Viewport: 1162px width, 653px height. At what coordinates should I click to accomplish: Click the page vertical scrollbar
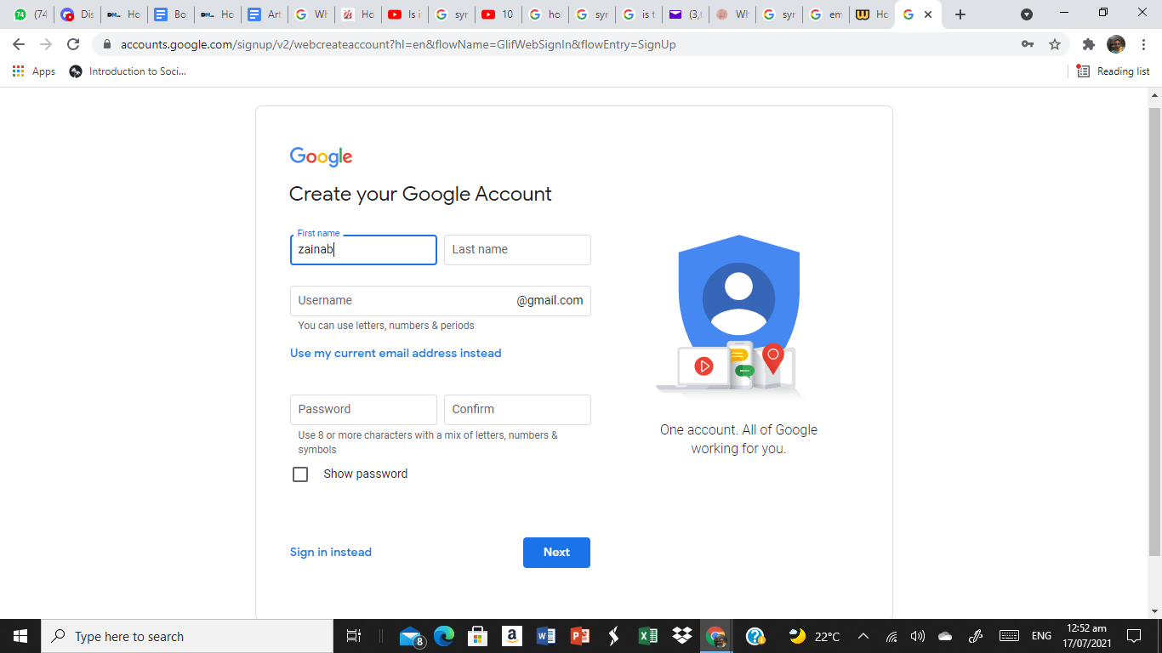click(1154, 332)
